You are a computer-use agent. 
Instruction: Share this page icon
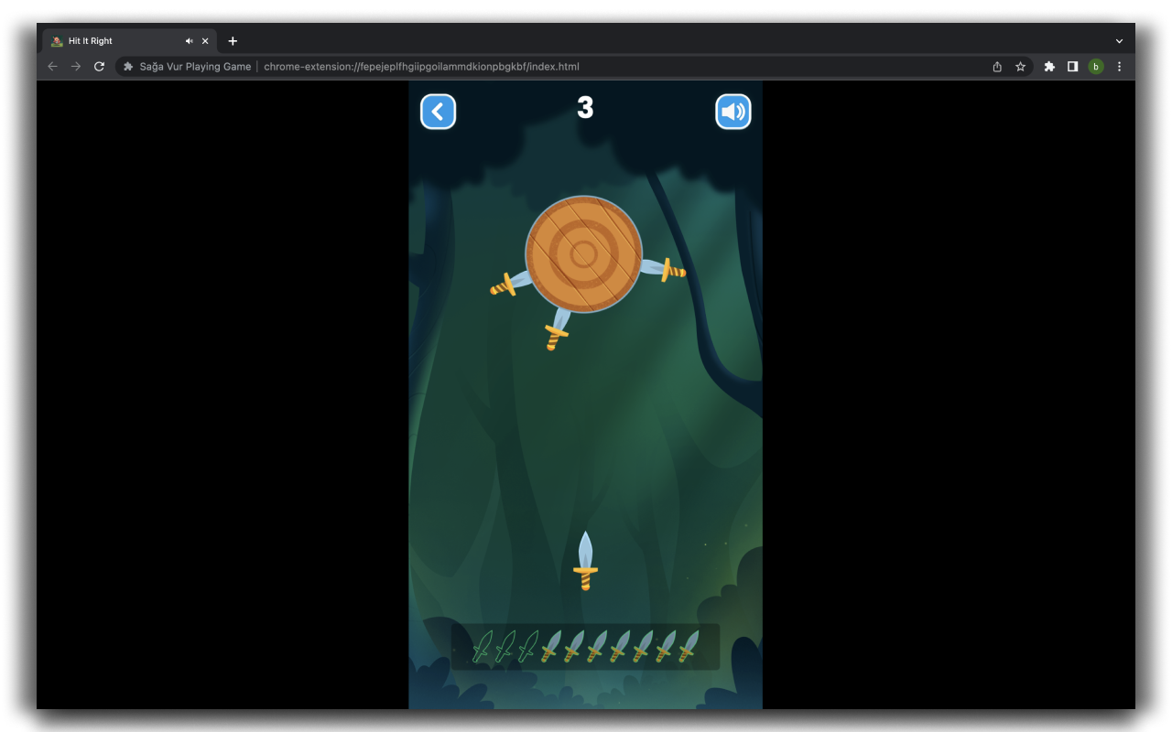997,67
